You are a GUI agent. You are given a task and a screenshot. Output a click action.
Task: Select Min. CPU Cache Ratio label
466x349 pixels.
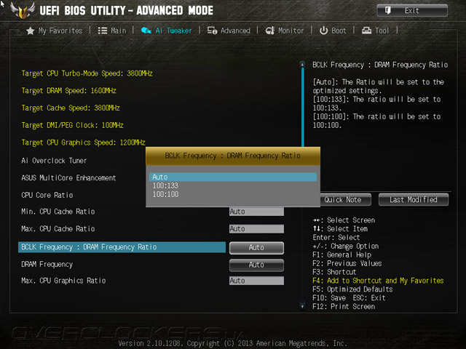[58, 212]
